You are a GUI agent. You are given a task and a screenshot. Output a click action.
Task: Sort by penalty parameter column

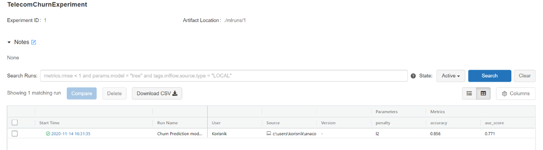pos(383,123)
